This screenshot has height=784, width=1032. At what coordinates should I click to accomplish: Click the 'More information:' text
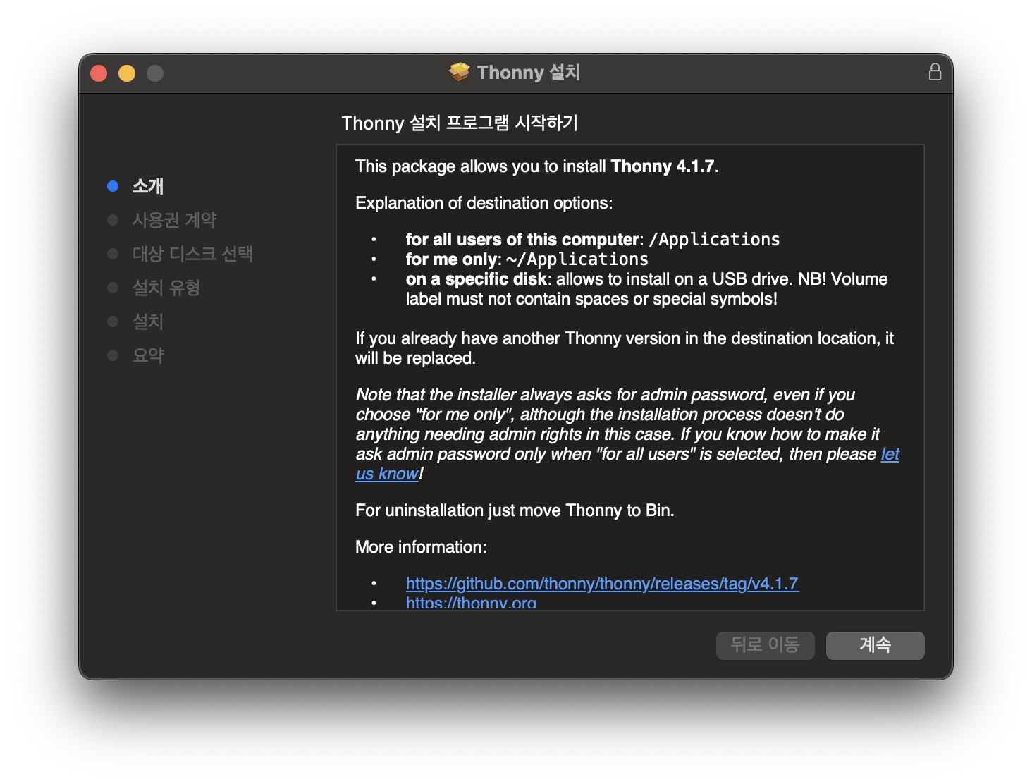[x=421, y=547]
